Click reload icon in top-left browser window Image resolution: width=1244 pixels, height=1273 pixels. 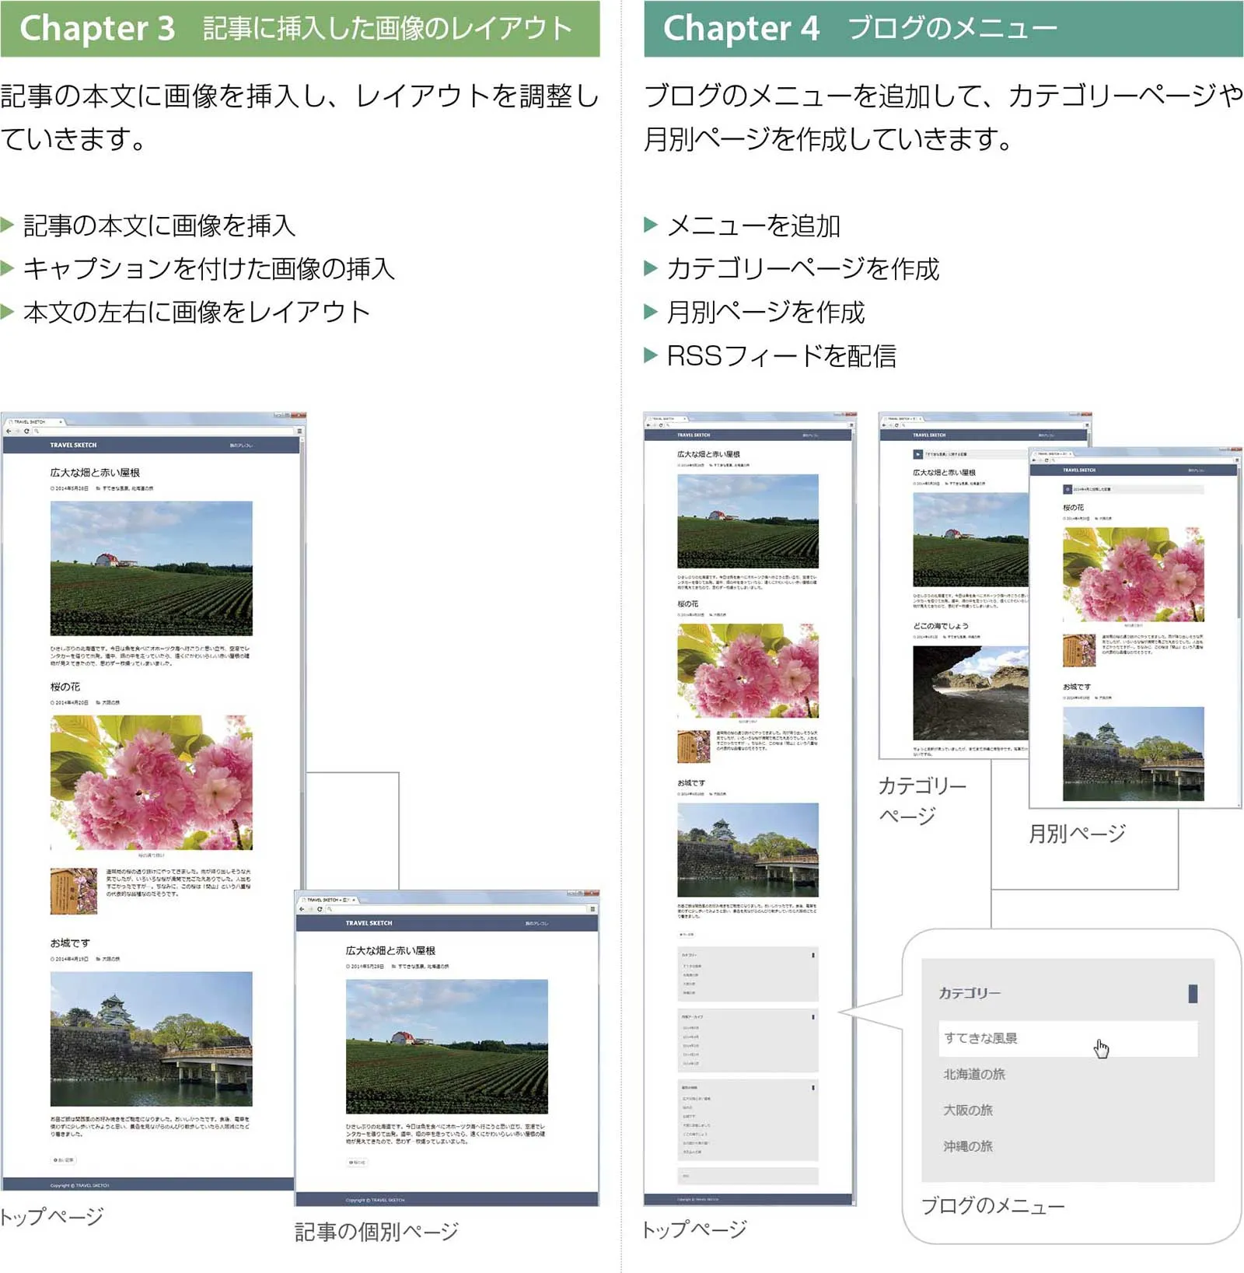[26, 431]
